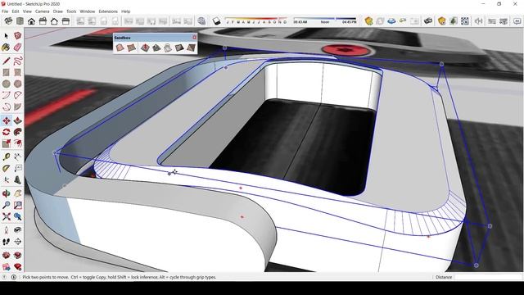524x295 pixels.
Task: Activate the Move tool
Action: tap(6, 120)
